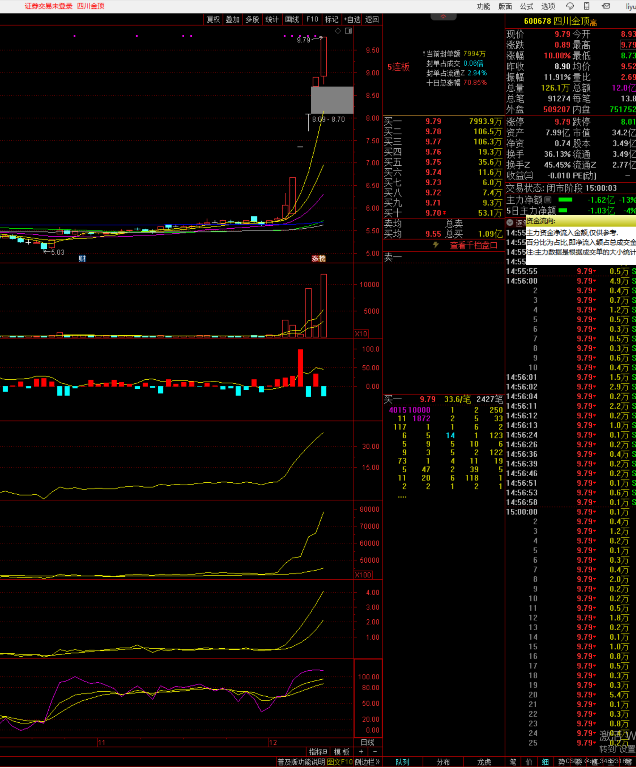Screen dimensions: 636x768
Task: Zoom in chart with plus button
Action: pos(361,752)
